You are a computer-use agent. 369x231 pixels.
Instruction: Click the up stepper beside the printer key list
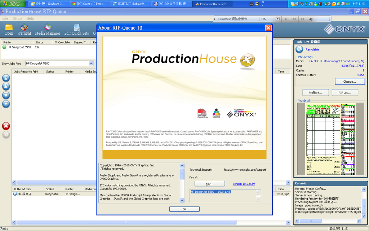(258, 193)
